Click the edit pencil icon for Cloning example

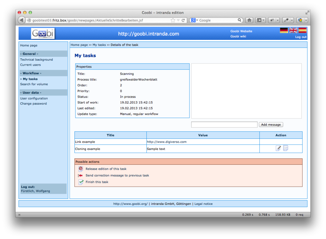click(x=278, y=148)
